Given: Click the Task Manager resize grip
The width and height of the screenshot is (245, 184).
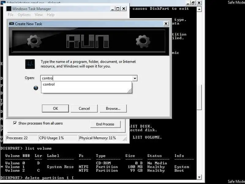Looking at the screenshot, I should click(x=125, y=139).
